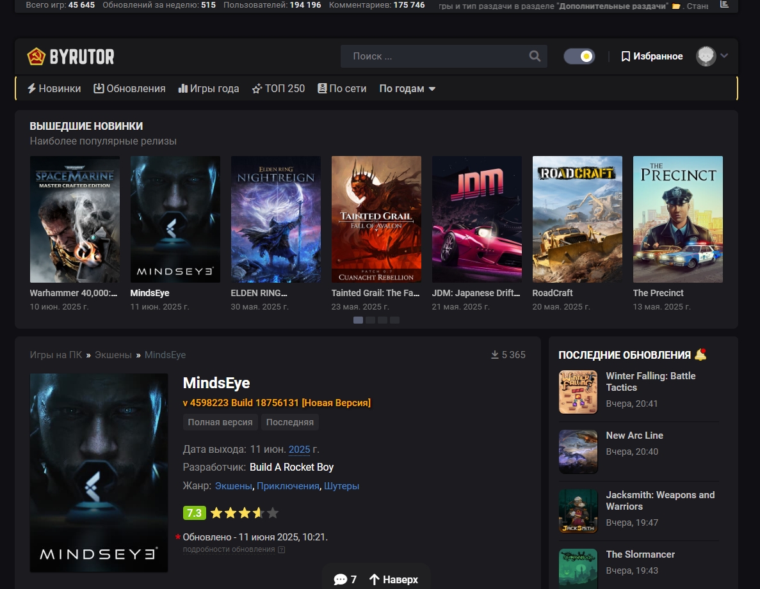Screen dimensions: 760x589
Task: Click the large MindsEye game poster
Action: (x=99, y=473)
